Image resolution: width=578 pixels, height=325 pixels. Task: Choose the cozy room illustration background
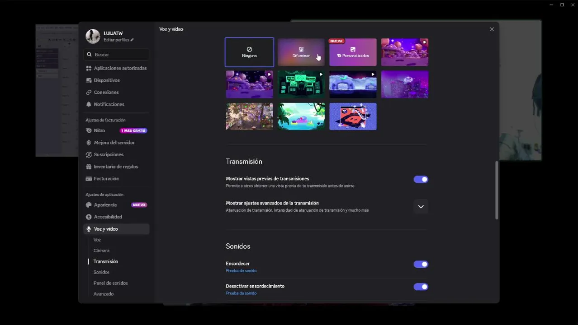pos(249,116)
